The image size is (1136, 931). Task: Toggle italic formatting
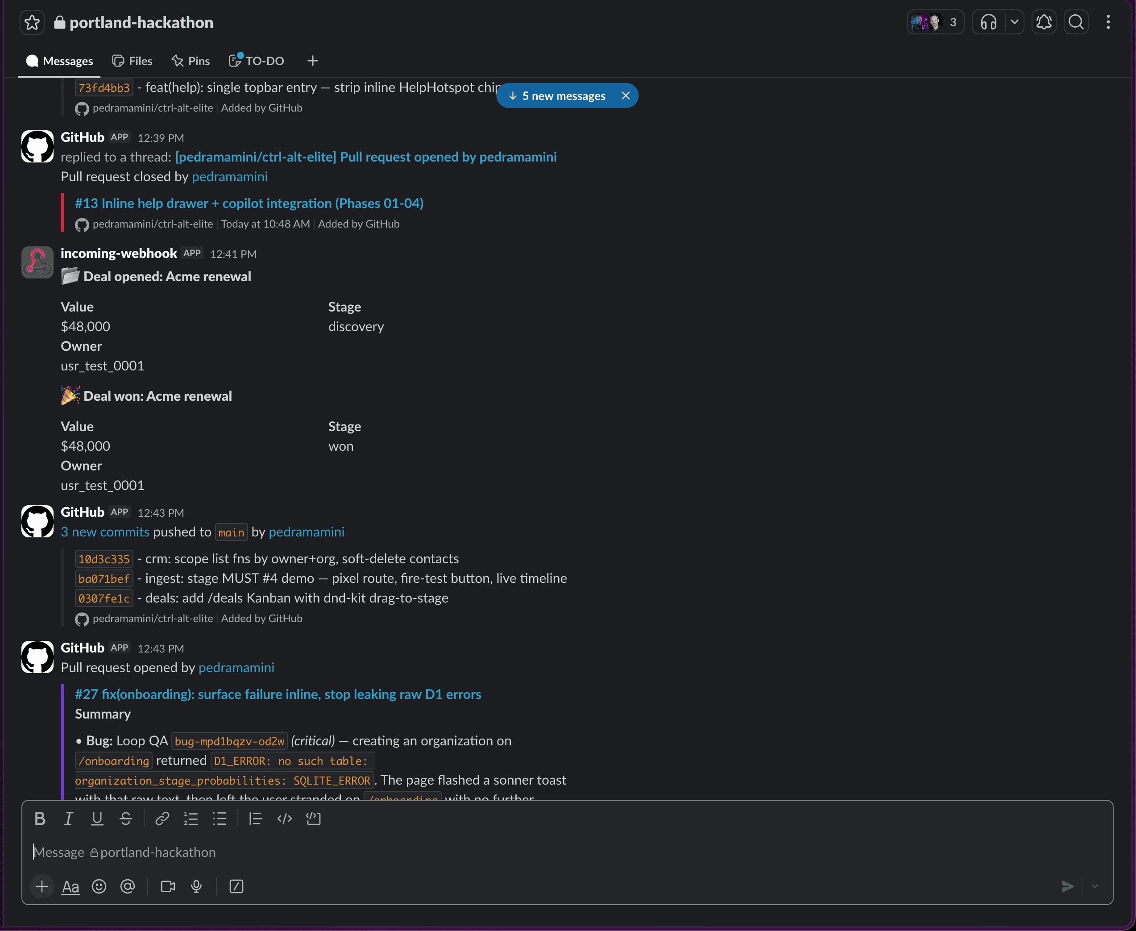point(68,819)
